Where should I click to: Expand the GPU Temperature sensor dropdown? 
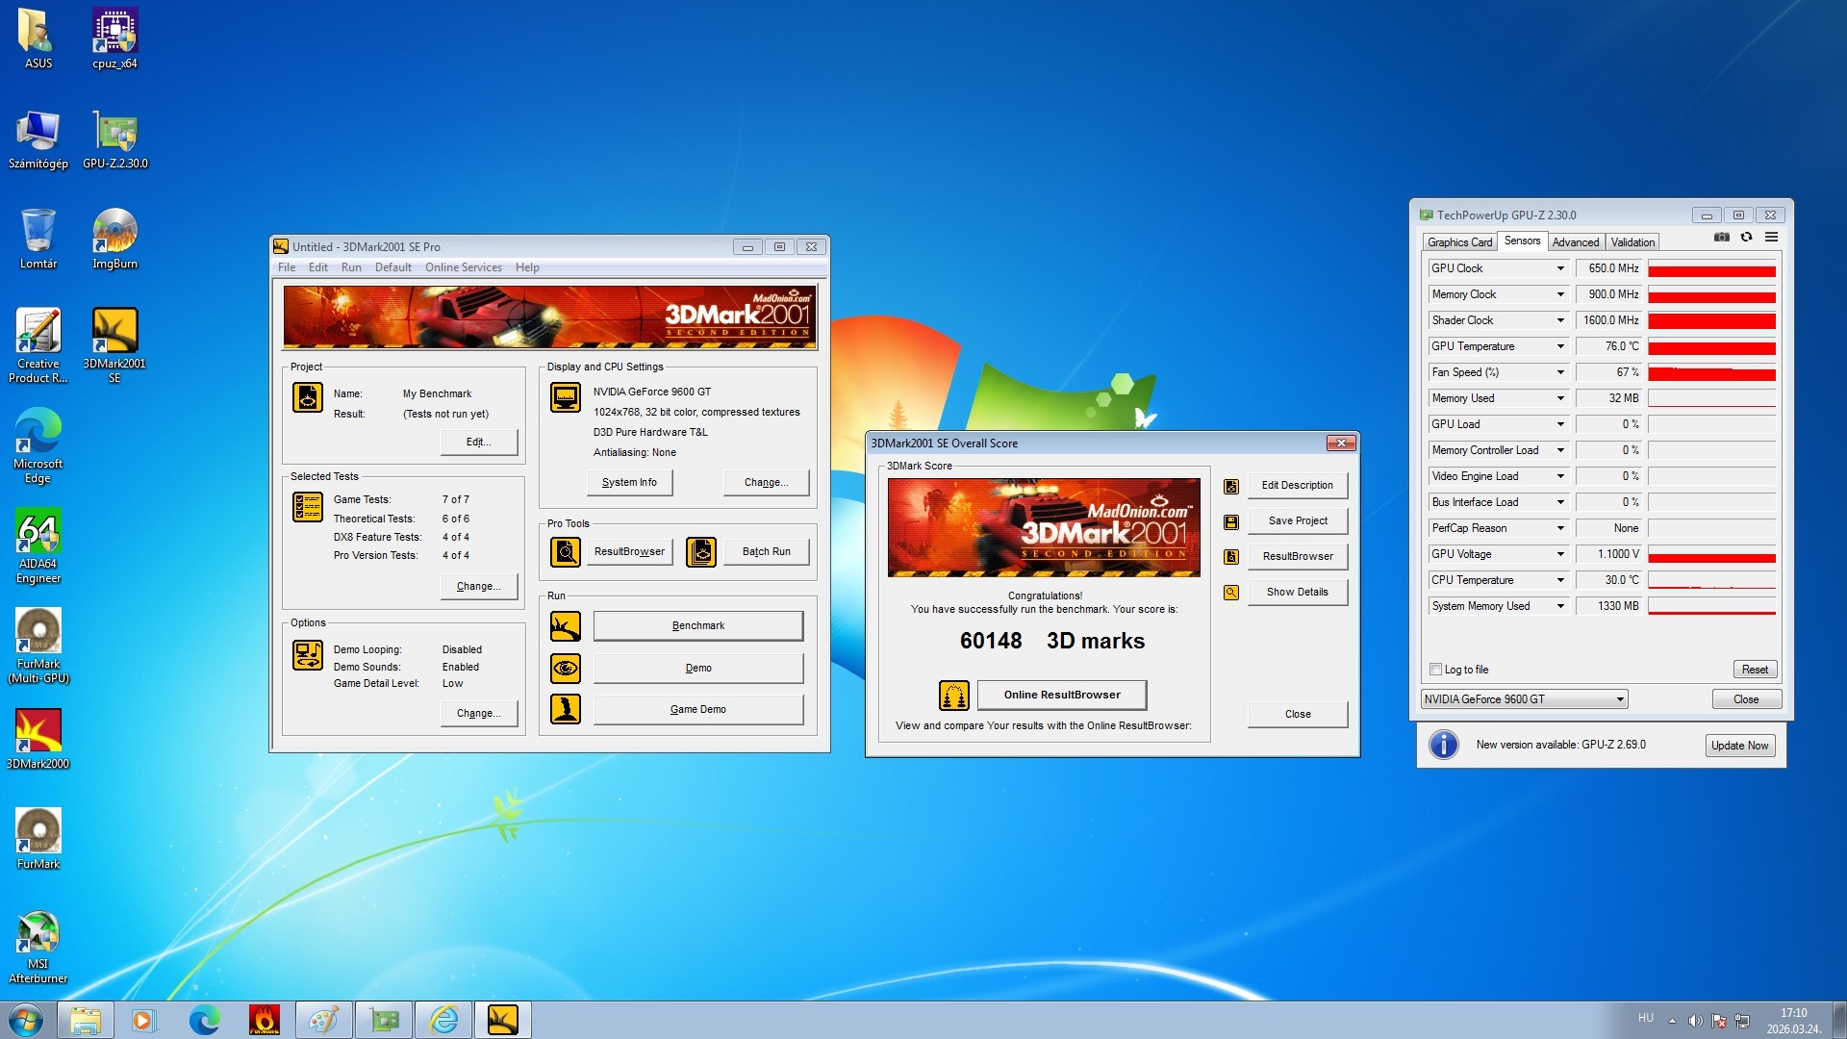1560,346
